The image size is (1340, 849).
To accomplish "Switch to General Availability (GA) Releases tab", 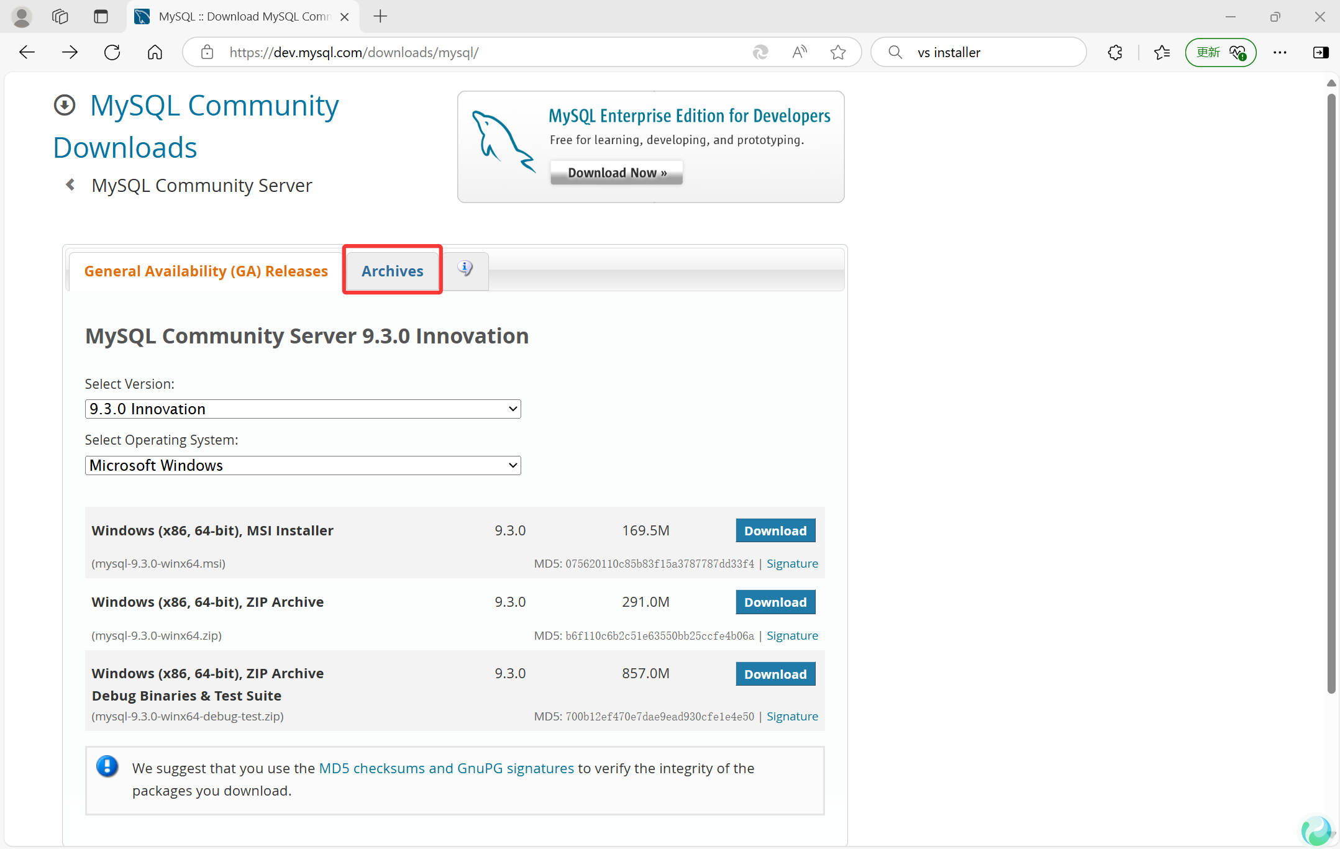I will (206, 271).
